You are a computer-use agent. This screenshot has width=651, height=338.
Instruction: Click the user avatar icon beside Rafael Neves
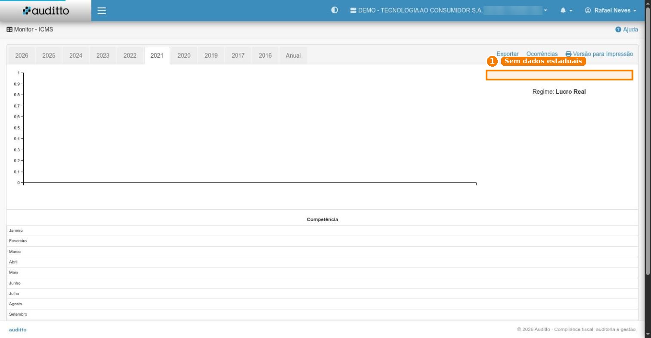pyautogui.click(x=588, y=10)
